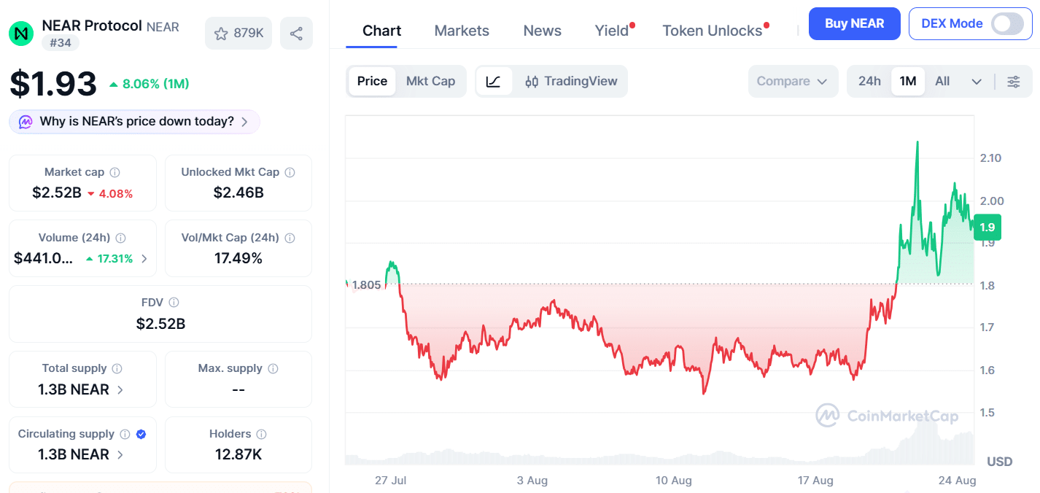Switch to TradingView candlestick view
The width and height of the screenshot is (1040, 493).
571,82
